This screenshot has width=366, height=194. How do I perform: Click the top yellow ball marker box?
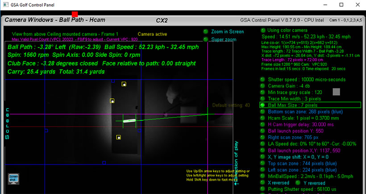124,84
